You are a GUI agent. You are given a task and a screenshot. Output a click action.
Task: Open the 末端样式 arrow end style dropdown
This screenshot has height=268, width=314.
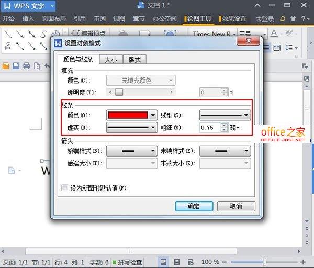[x=225, y=151]
